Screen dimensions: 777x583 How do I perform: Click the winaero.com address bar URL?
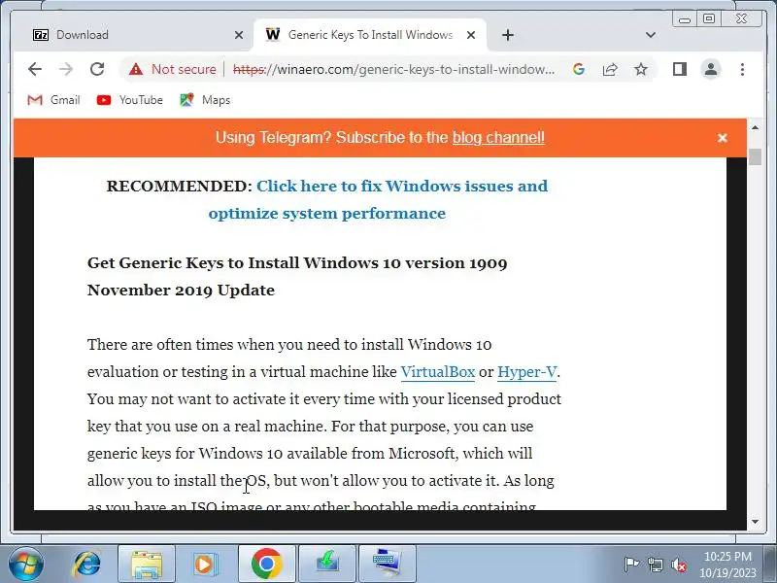point(393,69)
